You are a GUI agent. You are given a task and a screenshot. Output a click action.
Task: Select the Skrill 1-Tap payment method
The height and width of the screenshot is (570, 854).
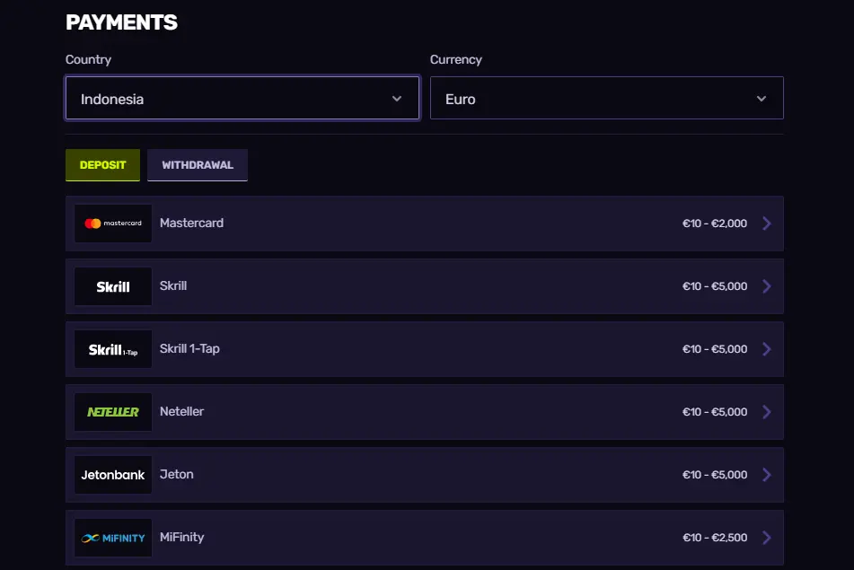(426, 348)
